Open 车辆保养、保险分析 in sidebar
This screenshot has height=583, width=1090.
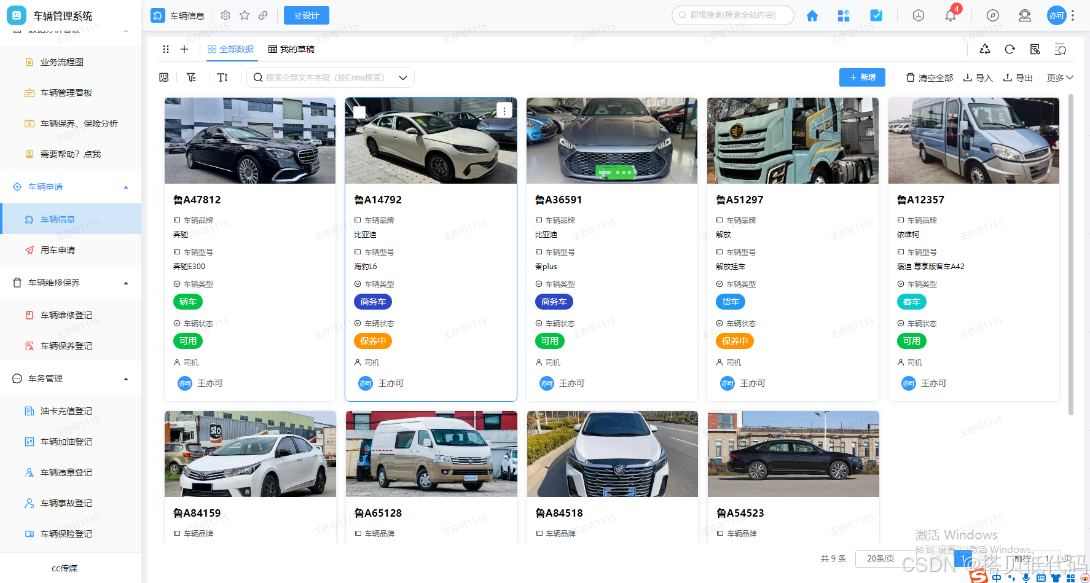[79, 123]
